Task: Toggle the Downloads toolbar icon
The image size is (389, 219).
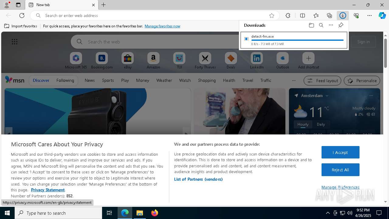Action: 343,16
